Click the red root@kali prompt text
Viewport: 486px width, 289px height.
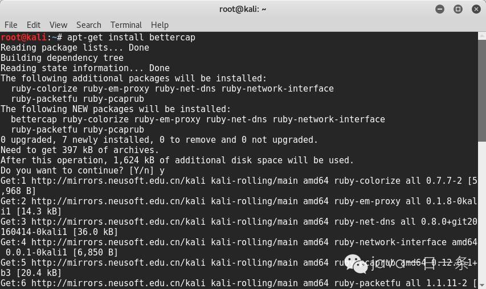coord(23,38)
